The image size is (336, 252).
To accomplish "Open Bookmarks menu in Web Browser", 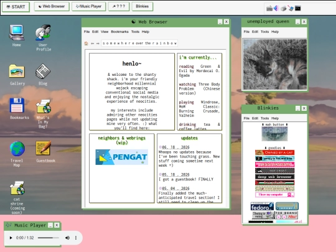I will tap(120, 32).
